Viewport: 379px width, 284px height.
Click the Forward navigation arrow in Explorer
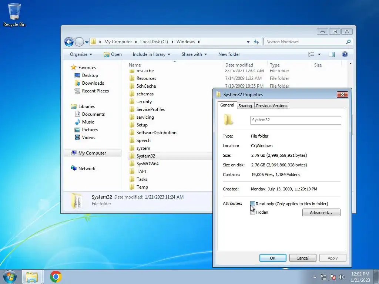(x=79, y=42)
